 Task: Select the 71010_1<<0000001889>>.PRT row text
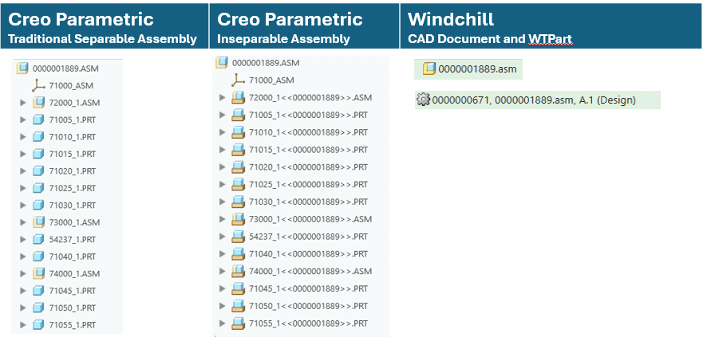coord(309,132)
